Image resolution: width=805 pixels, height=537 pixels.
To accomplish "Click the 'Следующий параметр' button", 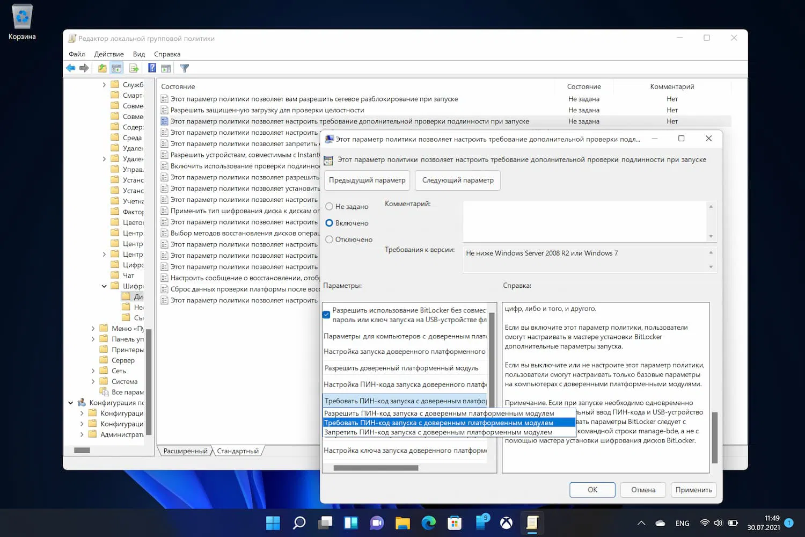I will (x=458, y=180).
